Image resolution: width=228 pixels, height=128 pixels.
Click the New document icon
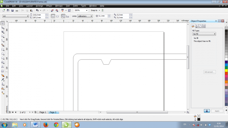(x=4, y=10)
